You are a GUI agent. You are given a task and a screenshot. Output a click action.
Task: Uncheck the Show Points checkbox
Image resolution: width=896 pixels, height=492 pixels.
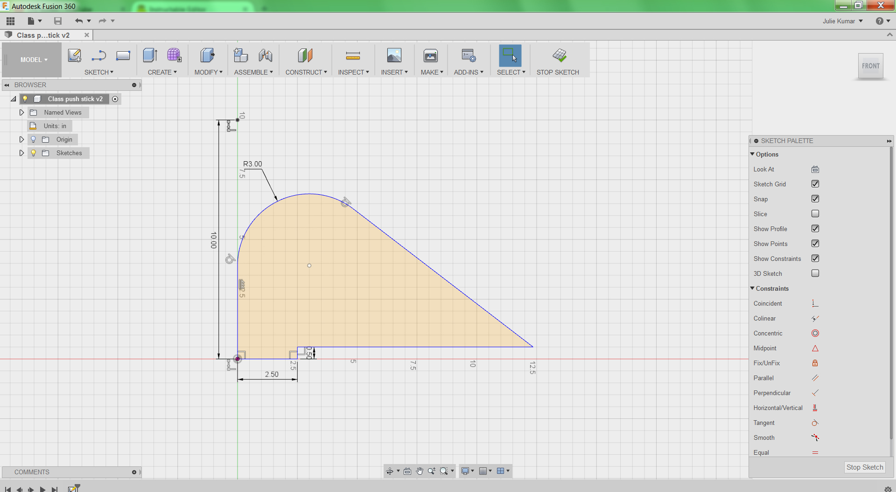point(815,244)
